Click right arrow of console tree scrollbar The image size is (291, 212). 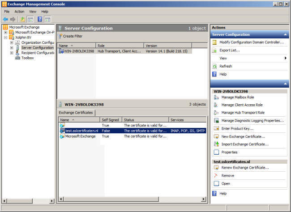52,201
